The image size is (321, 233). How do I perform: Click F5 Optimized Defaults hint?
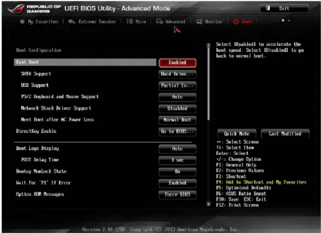point(243,188)
